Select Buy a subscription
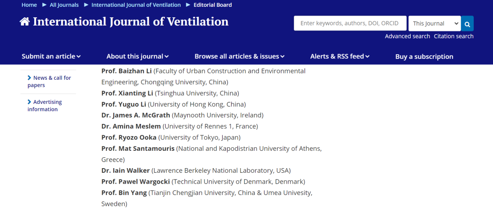The height and width of the screenshot is (211, 493). [x=424, y=57]
